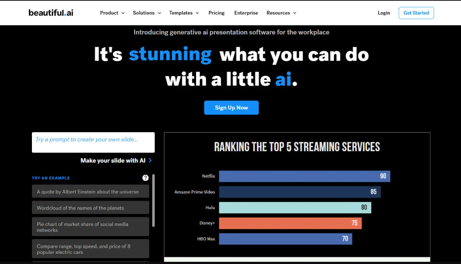Select Wordcloud of planet names example
Screen dimensions: 461x264
91,208
